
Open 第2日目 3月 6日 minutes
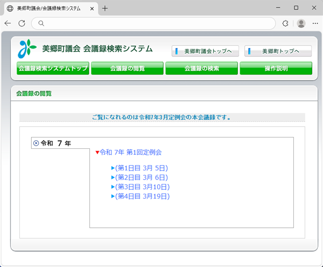tap(142, 177)
